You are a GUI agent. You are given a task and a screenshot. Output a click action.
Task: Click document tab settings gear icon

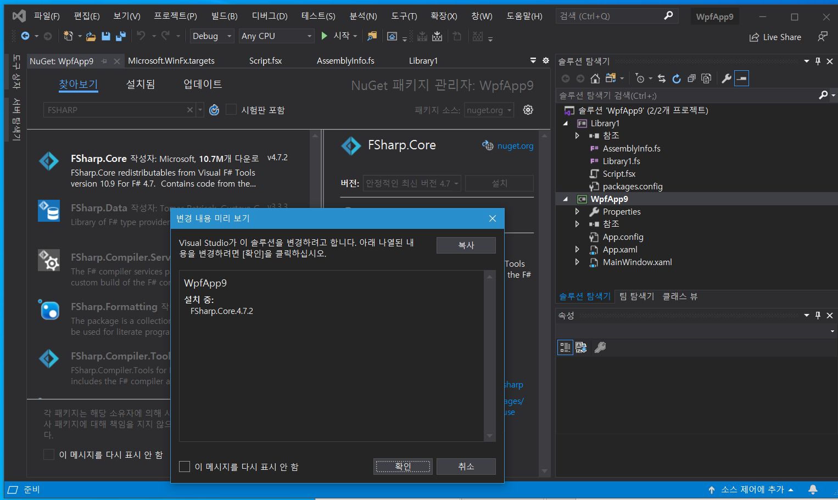(546, 60)
